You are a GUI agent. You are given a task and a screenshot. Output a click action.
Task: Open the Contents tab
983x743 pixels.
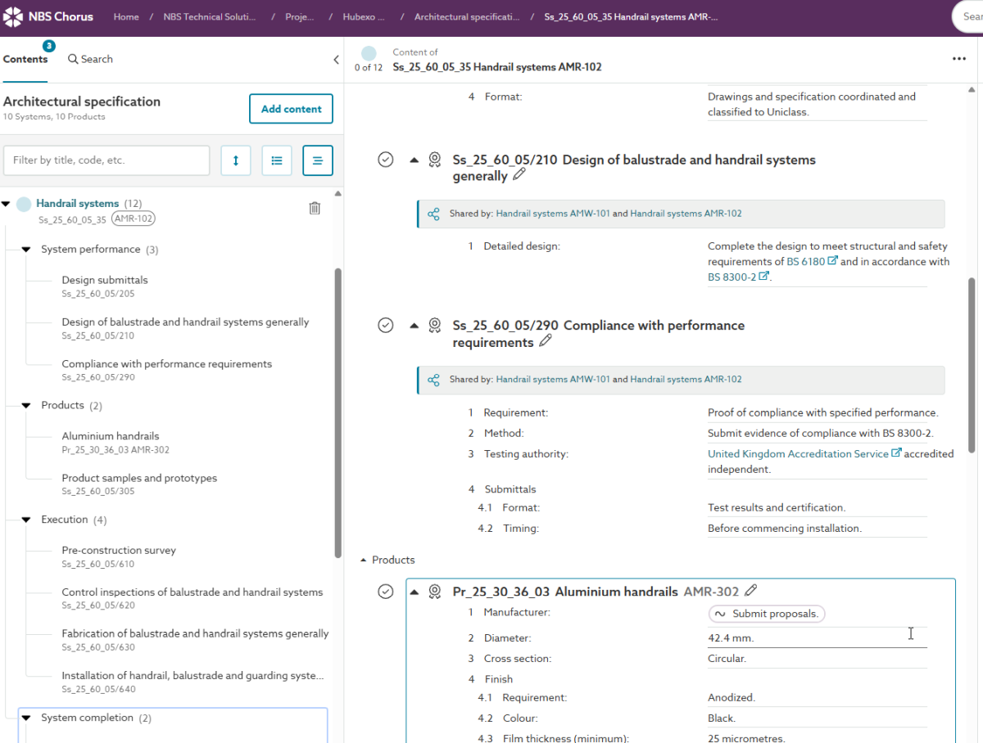(25, 59)
